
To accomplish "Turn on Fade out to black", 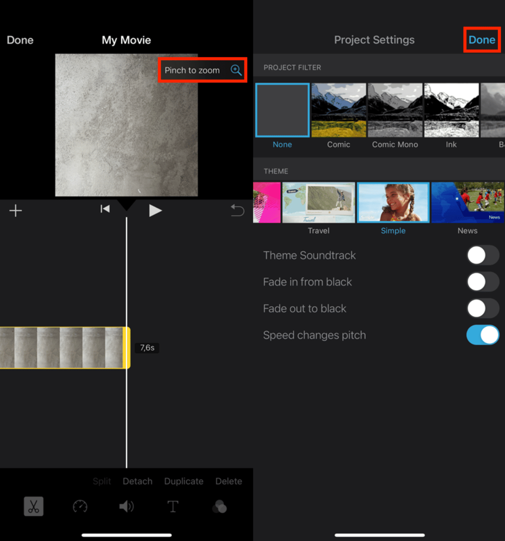I will click(483, 309).
